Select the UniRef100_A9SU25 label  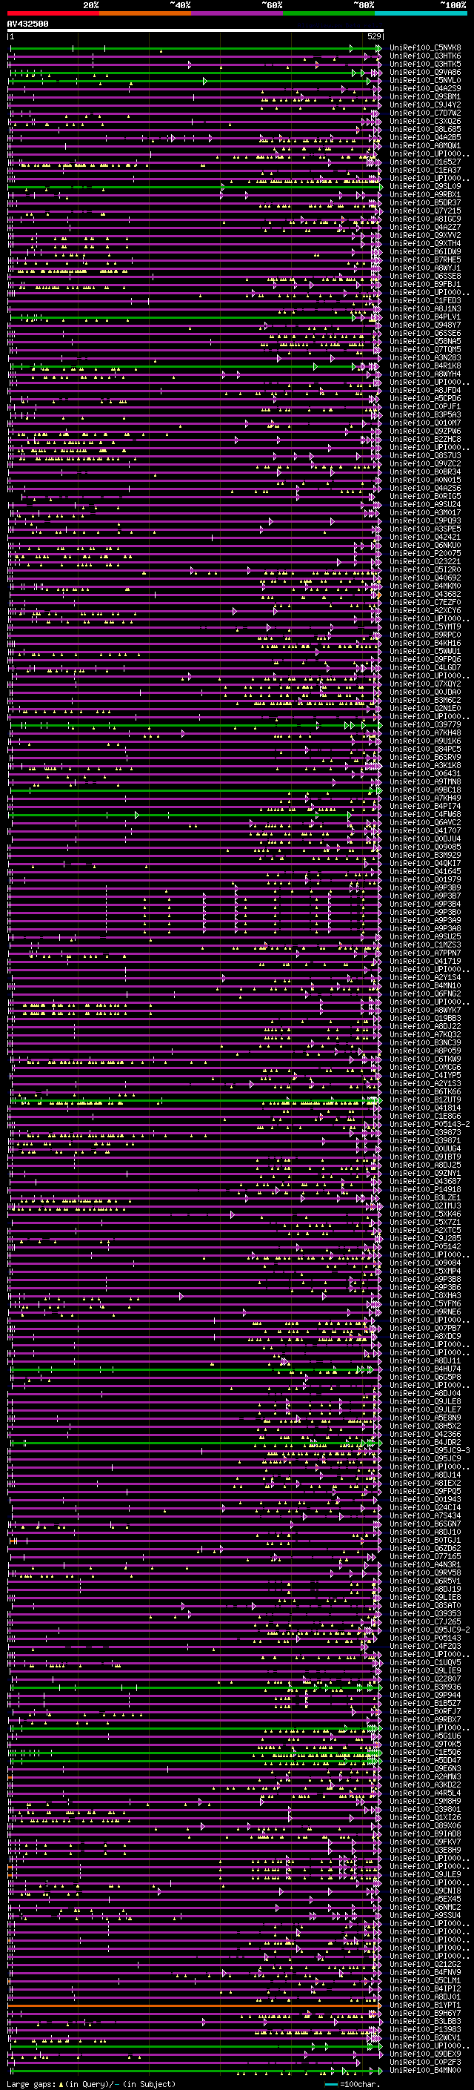coord(425,936)
